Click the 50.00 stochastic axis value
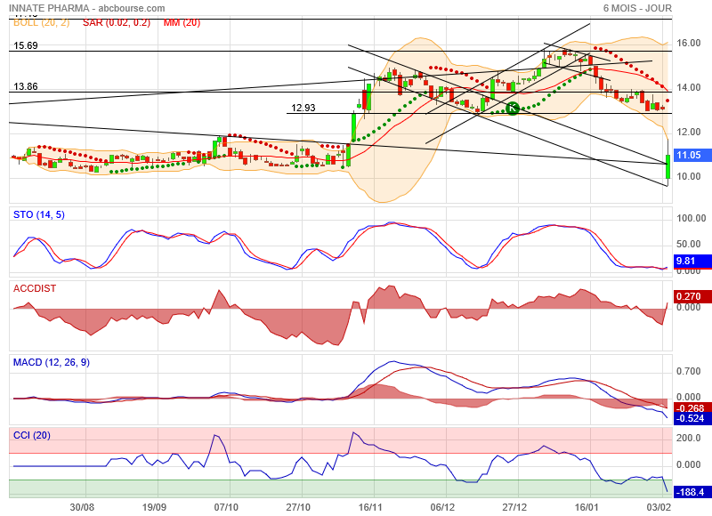Image resolution: width=712 pixels, height=516 pixels. 688,244
